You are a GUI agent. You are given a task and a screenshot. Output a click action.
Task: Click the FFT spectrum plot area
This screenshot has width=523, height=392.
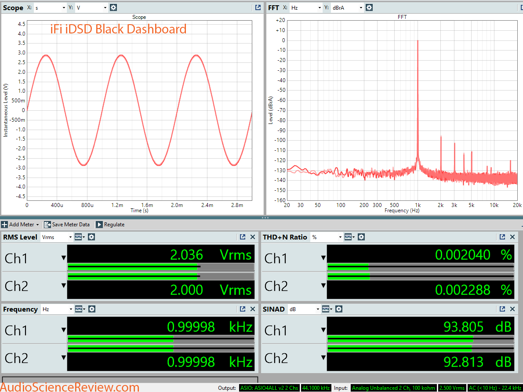coord(402,110)
